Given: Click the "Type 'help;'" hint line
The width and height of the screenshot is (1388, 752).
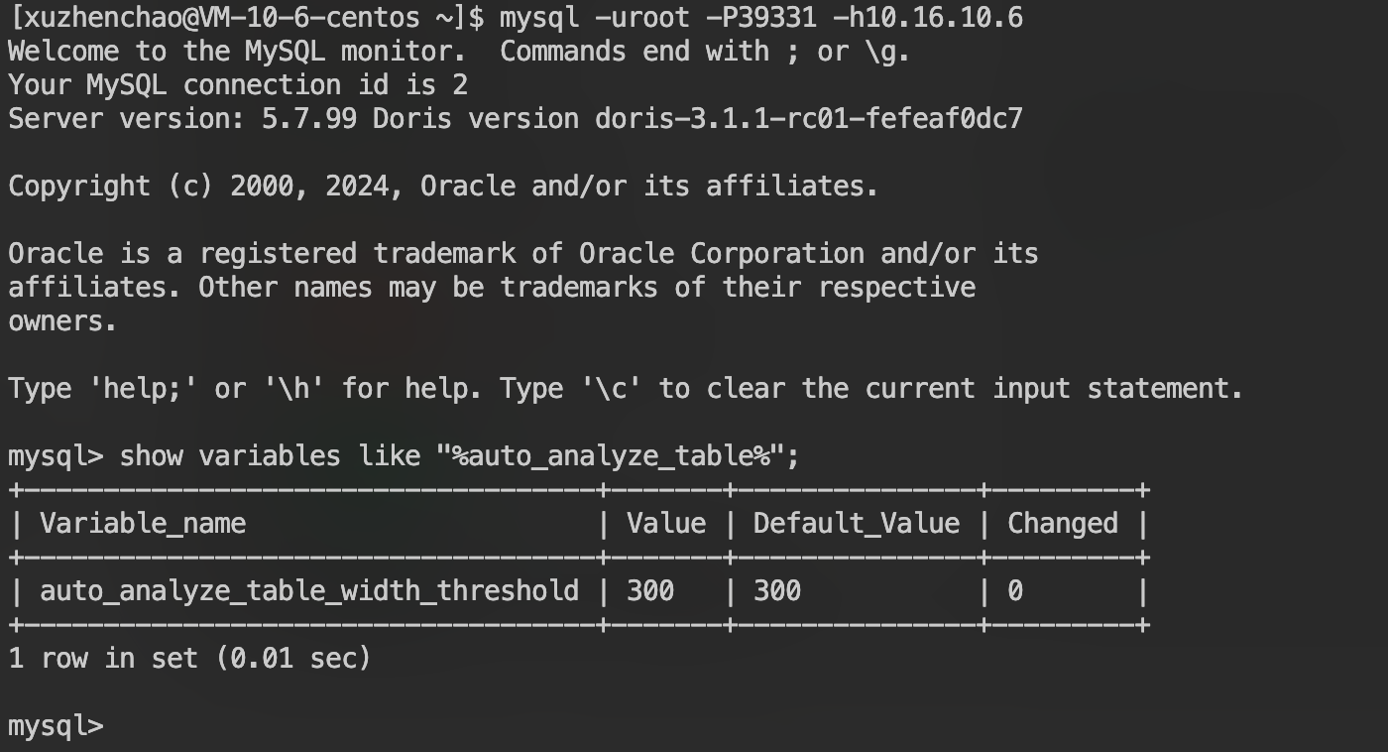Looking at the screenshot, I should click(625, 388).
